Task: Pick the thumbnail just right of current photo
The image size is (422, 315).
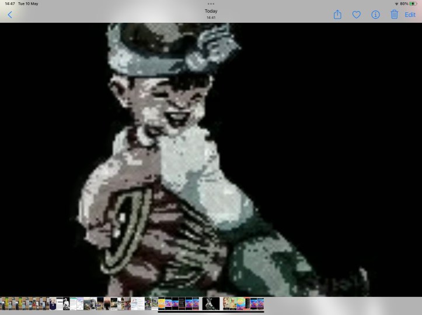Action: 226,303
